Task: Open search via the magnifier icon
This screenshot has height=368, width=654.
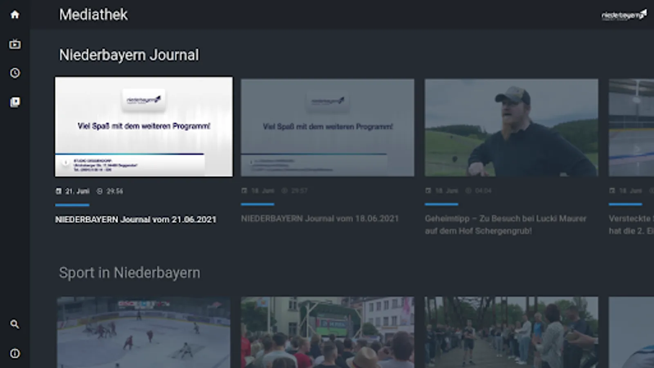Action: pyautogui.click(x=15, y=324)
